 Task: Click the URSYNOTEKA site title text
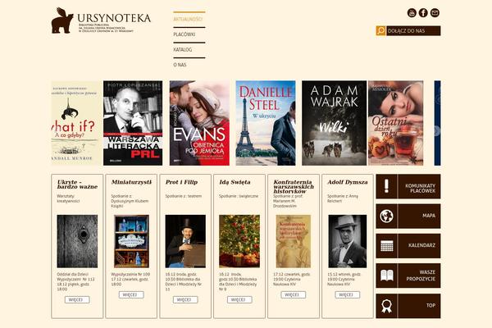pos(114,18)
